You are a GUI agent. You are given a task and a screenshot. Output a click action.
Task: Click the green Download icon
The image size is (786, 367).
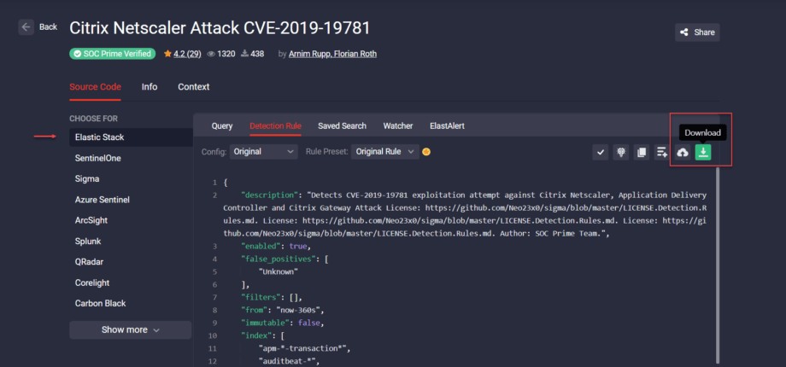(702, 152)
